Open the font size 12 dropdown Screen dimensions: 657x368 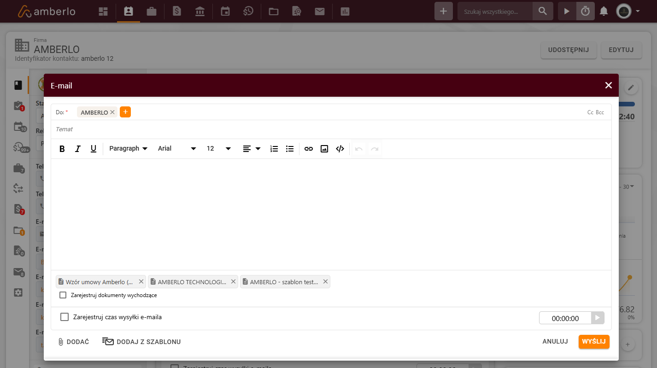tap(219, 149)
